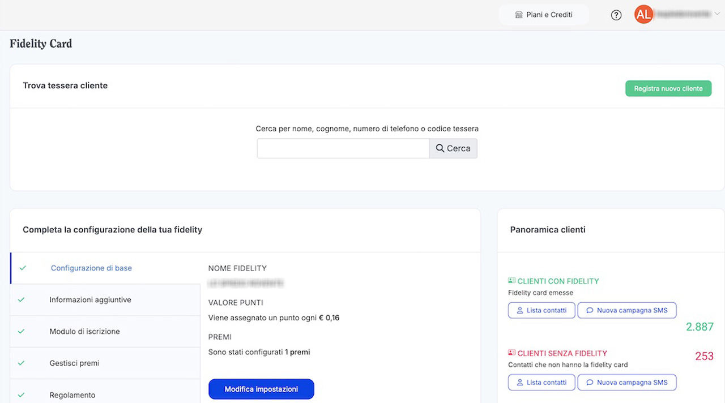Screen dimensions: 725x403
Task: Open the Modulo di iscrizione section
Action: click(84, 332)
